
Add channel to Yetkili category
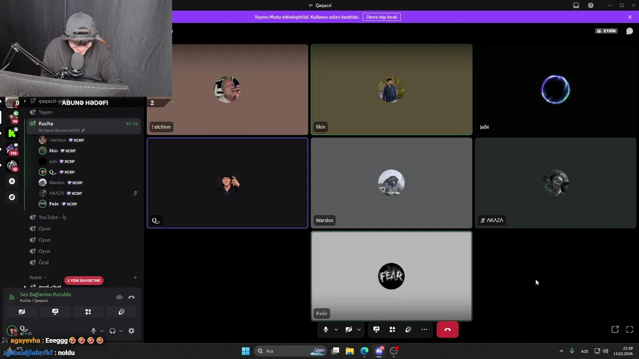coord(135,277)
